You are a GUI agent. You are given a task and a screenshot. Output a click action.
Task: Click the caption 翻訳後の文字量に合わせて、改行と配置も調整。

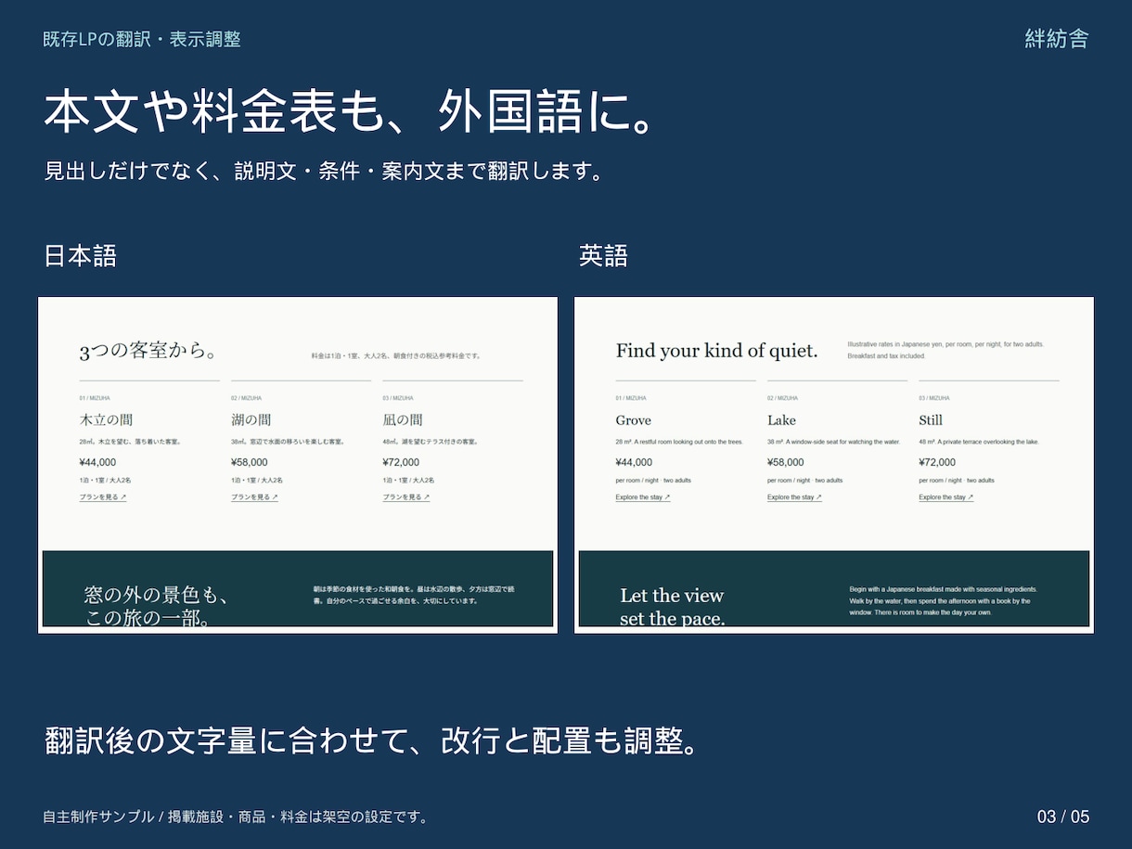pos(371,741)
